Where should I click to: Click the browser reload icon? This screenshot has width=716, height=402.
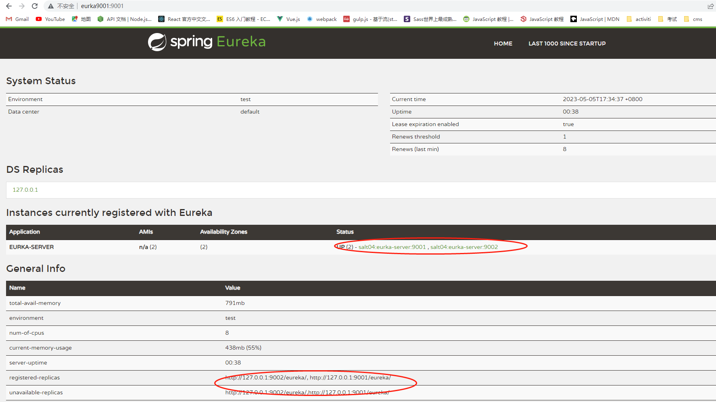click(35, 6)
